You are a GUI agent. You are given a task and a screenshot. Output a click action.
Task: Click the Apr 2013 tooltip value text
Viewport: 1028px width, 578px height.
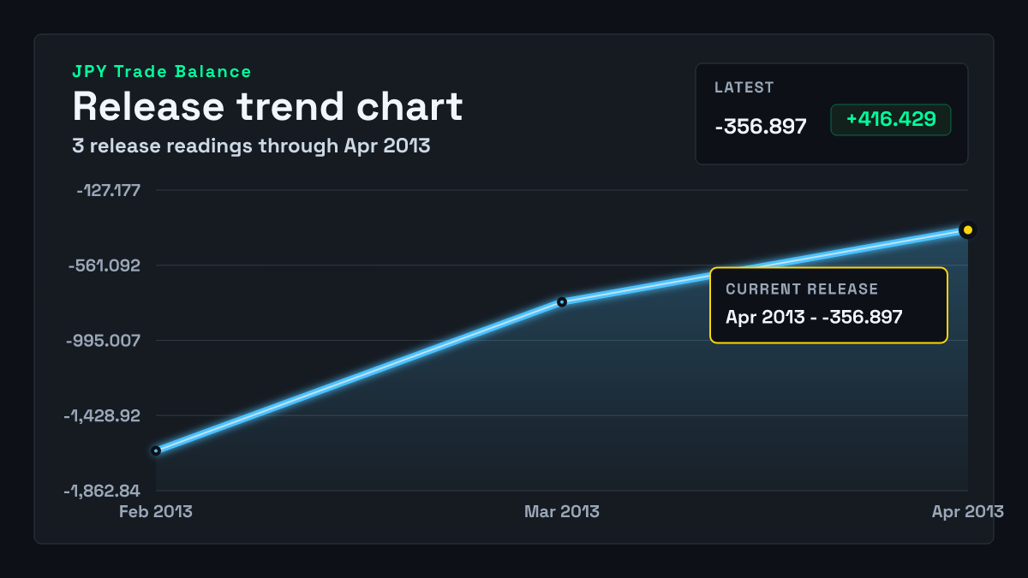pos(814,317)
